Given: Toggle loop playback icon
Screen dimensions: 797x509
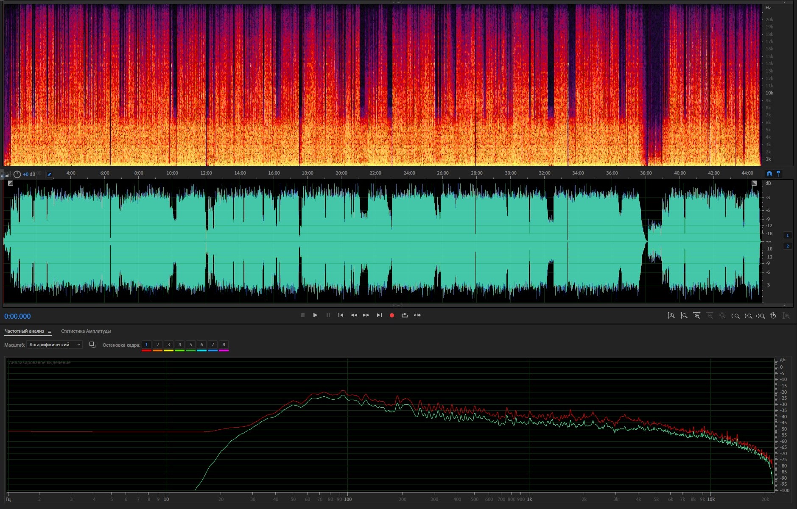Looking at the screenshot, I should pyautogui.click(x=405, y=315).
